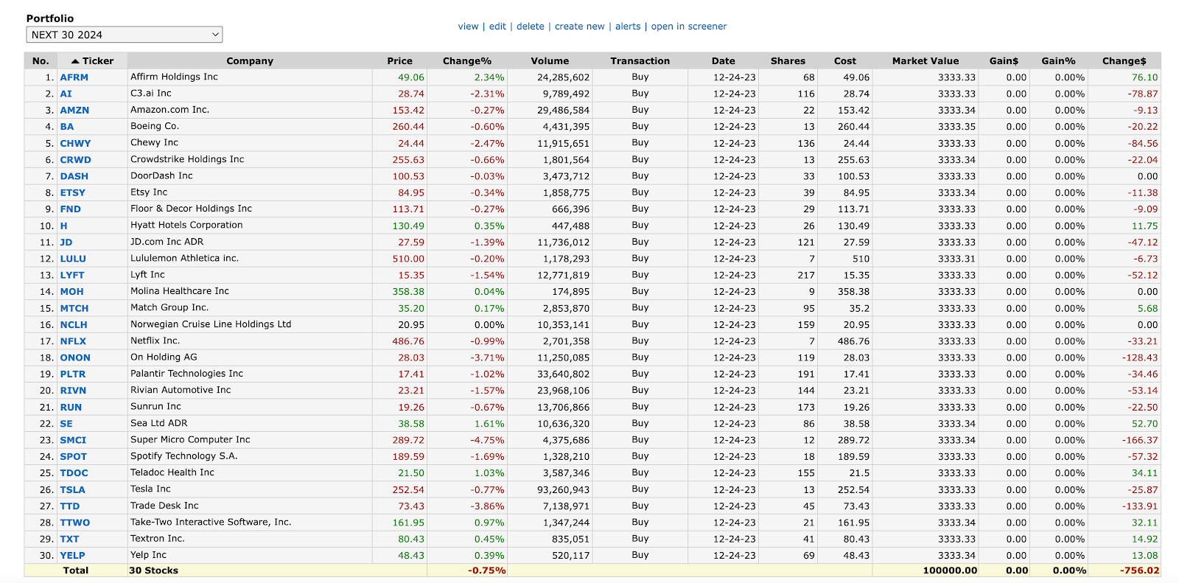Image resolution: width=1179 pixels, height=583 pixels.
Task: Sort by Volume column header
Action: click(x=550, y=61)
